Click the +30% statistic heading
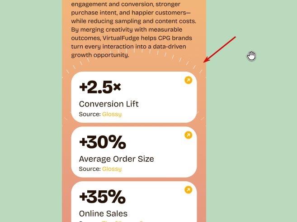 pos(103,142)
